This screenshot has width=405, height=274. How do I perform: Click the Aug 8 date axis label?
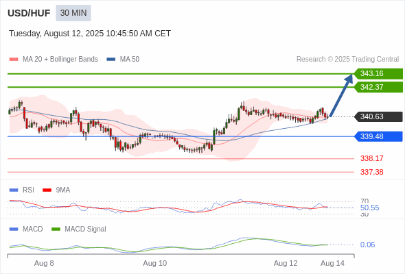click(x=44, y=263)
